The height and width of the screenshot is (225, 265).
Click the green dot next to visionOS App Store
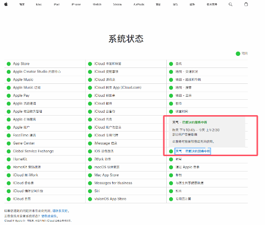click(90, 199)
